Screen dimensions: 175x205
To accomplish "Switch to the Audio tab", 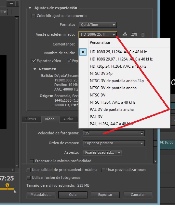I will tap(68, 119).
